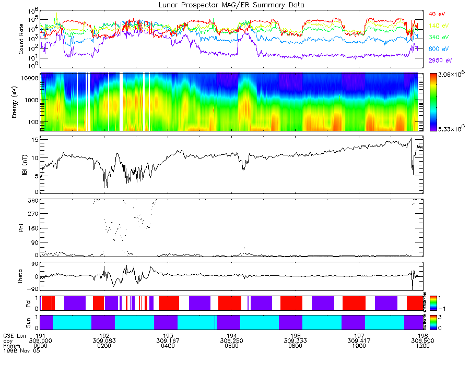
Task: Click the colorbar maximum '3.06x10^5' value
Action: [x=452, y=75]
